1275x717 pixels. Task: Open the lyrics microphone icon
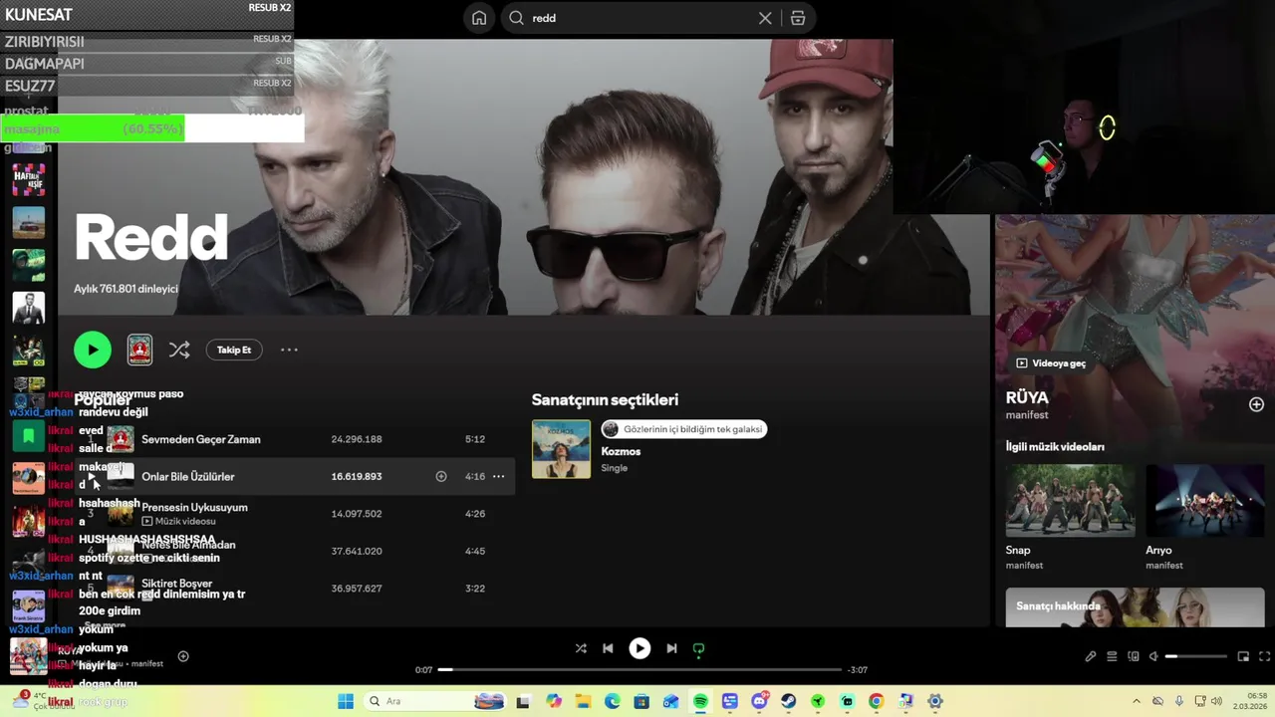[x=1091, y=656]
